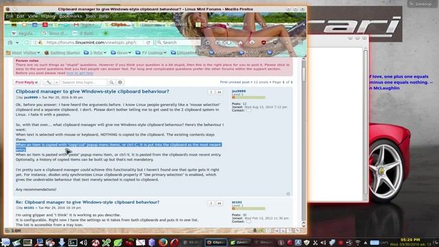The width and height of the screenshot is (439, 247).
Task: Expand the TV Listings bookmarks folder
Action: [151, 53]
